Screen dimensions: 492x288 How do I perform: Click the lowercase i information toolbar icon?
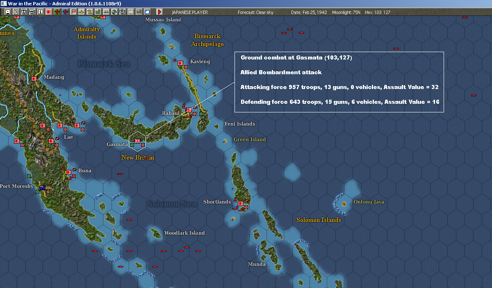tap(41, 12)
